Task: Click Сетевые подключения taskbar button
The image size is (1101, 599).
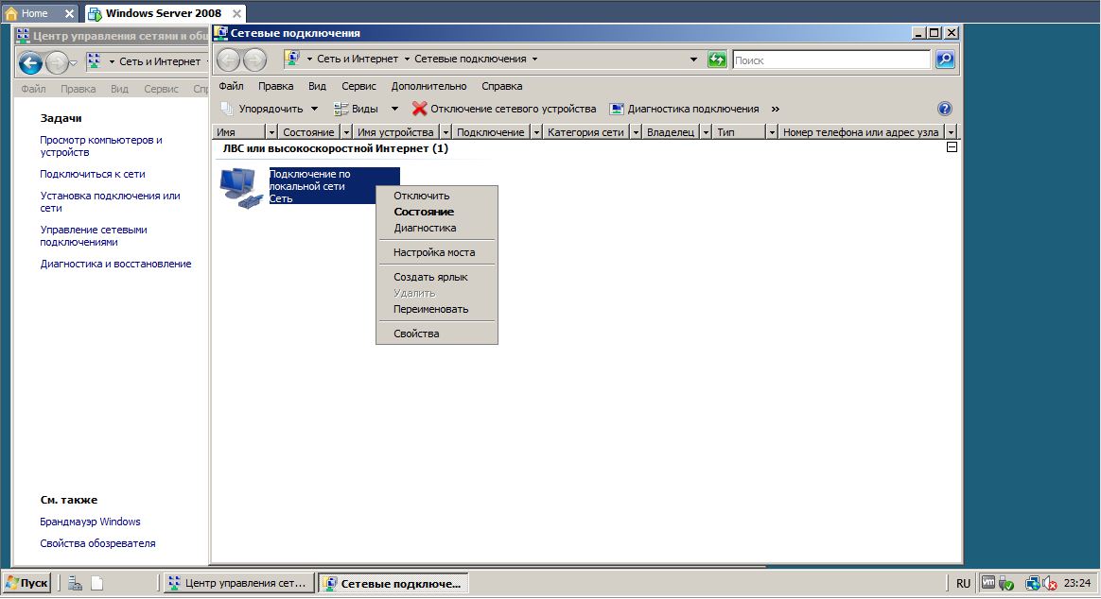Action: pos(393,584)
